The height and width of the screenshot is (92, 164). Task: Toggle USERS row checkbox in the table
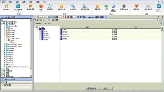click(x=61, y=39)
